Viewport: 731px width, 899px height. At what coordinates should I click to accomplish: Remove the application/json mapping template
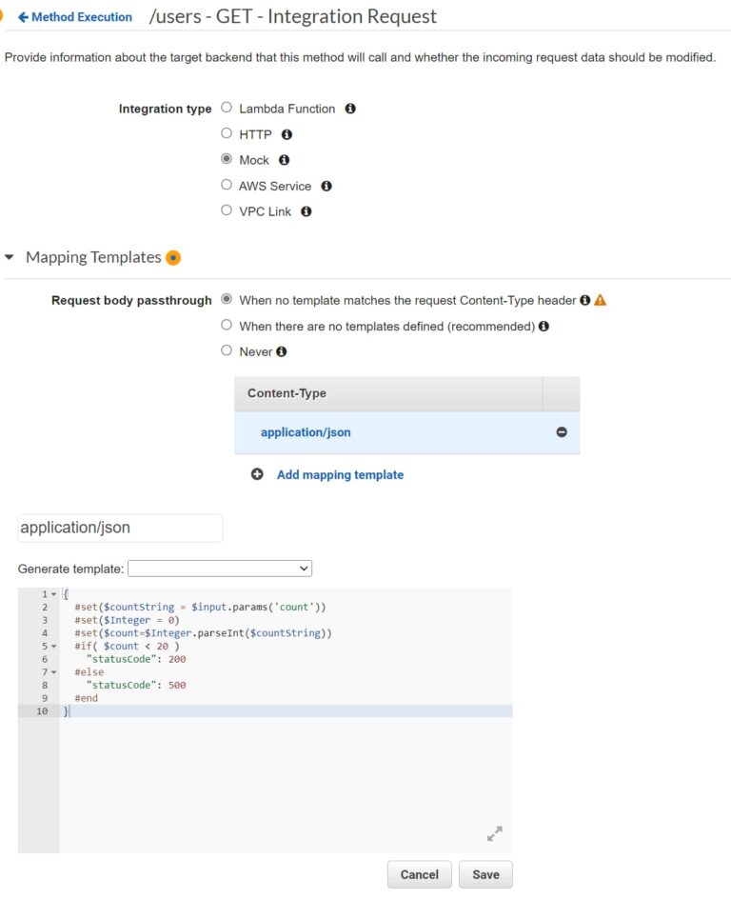[562, 431]
